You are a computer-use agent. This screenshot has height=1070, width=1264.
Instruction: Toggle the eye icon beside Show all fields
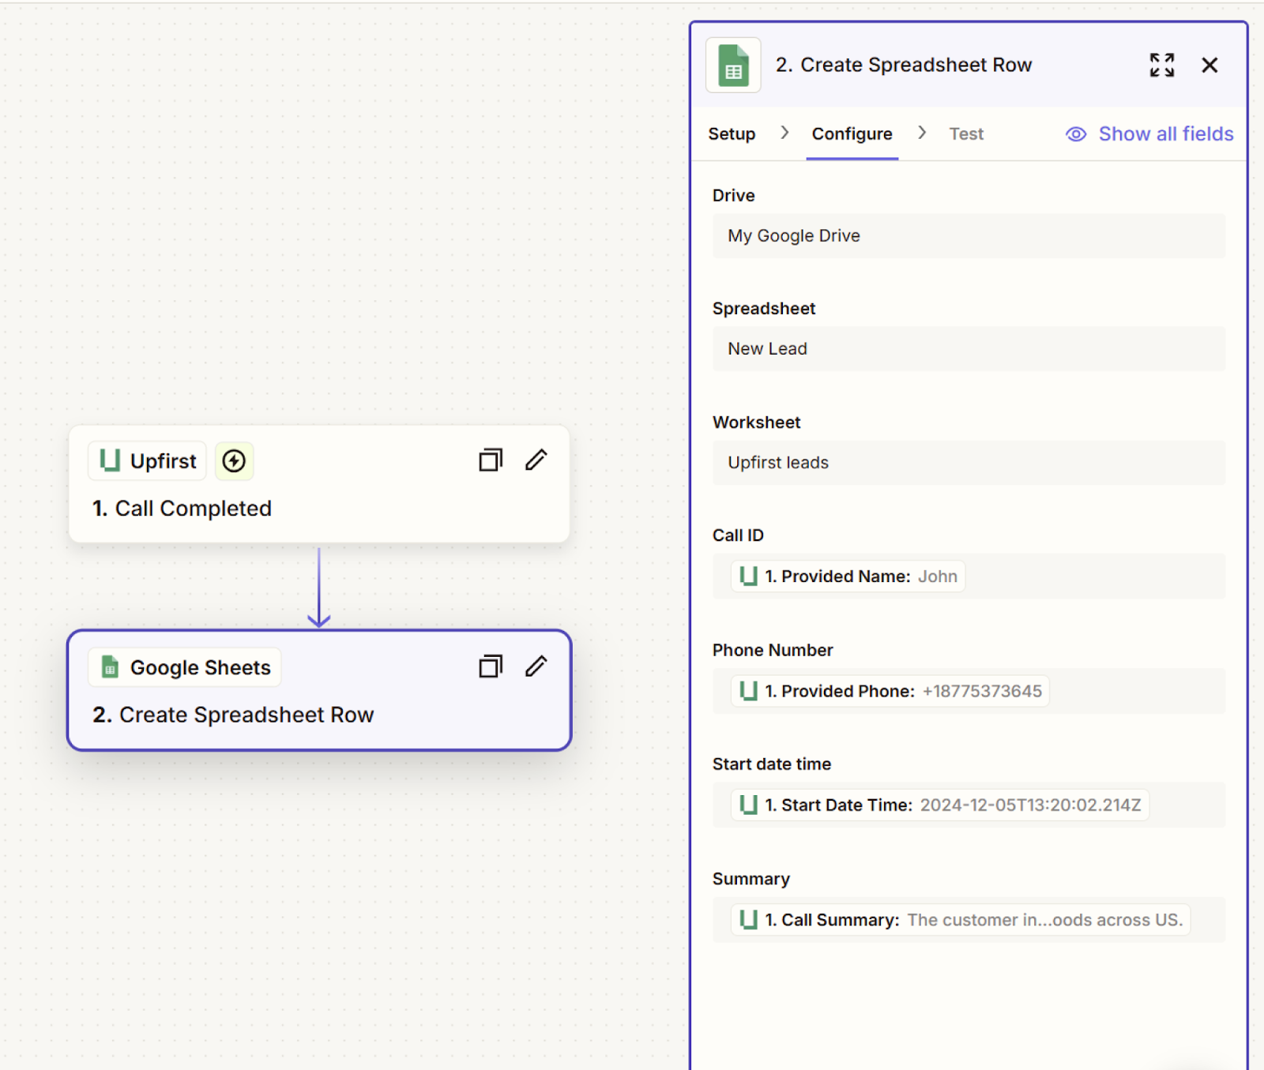click(1076, 134)
